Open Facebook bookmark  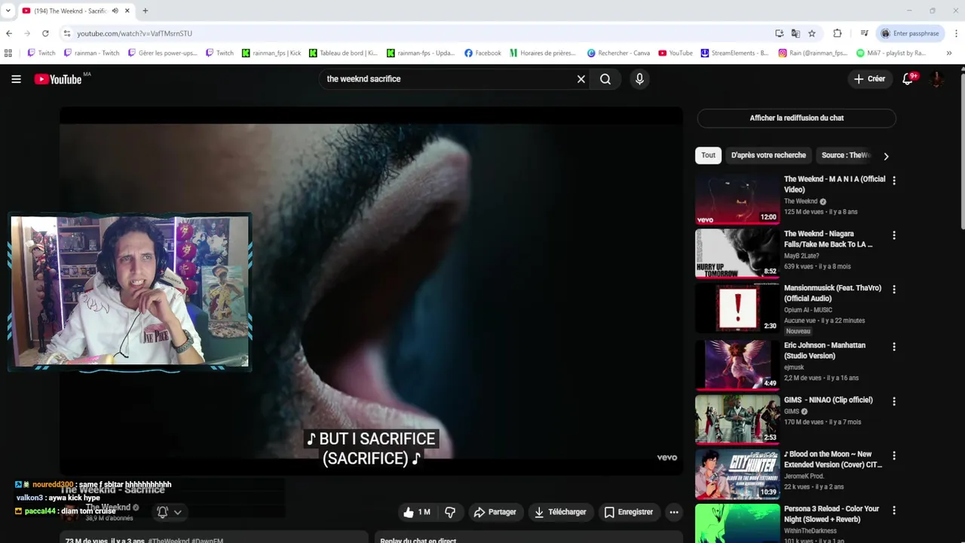click(482, 53)
